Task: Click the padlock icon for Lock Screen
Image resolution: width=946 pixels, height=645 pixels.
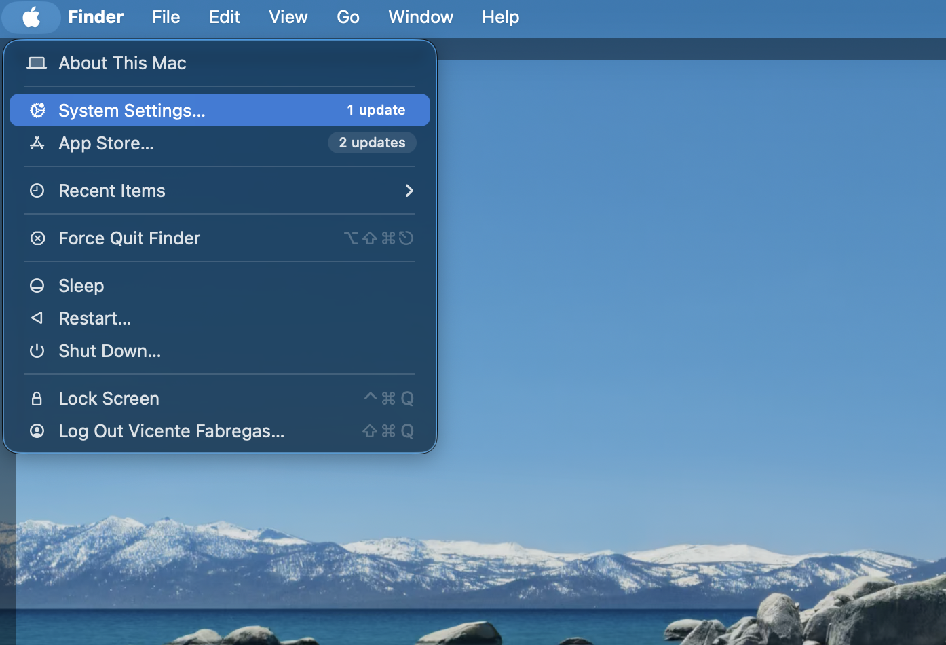Action: [x=37, y=399]
